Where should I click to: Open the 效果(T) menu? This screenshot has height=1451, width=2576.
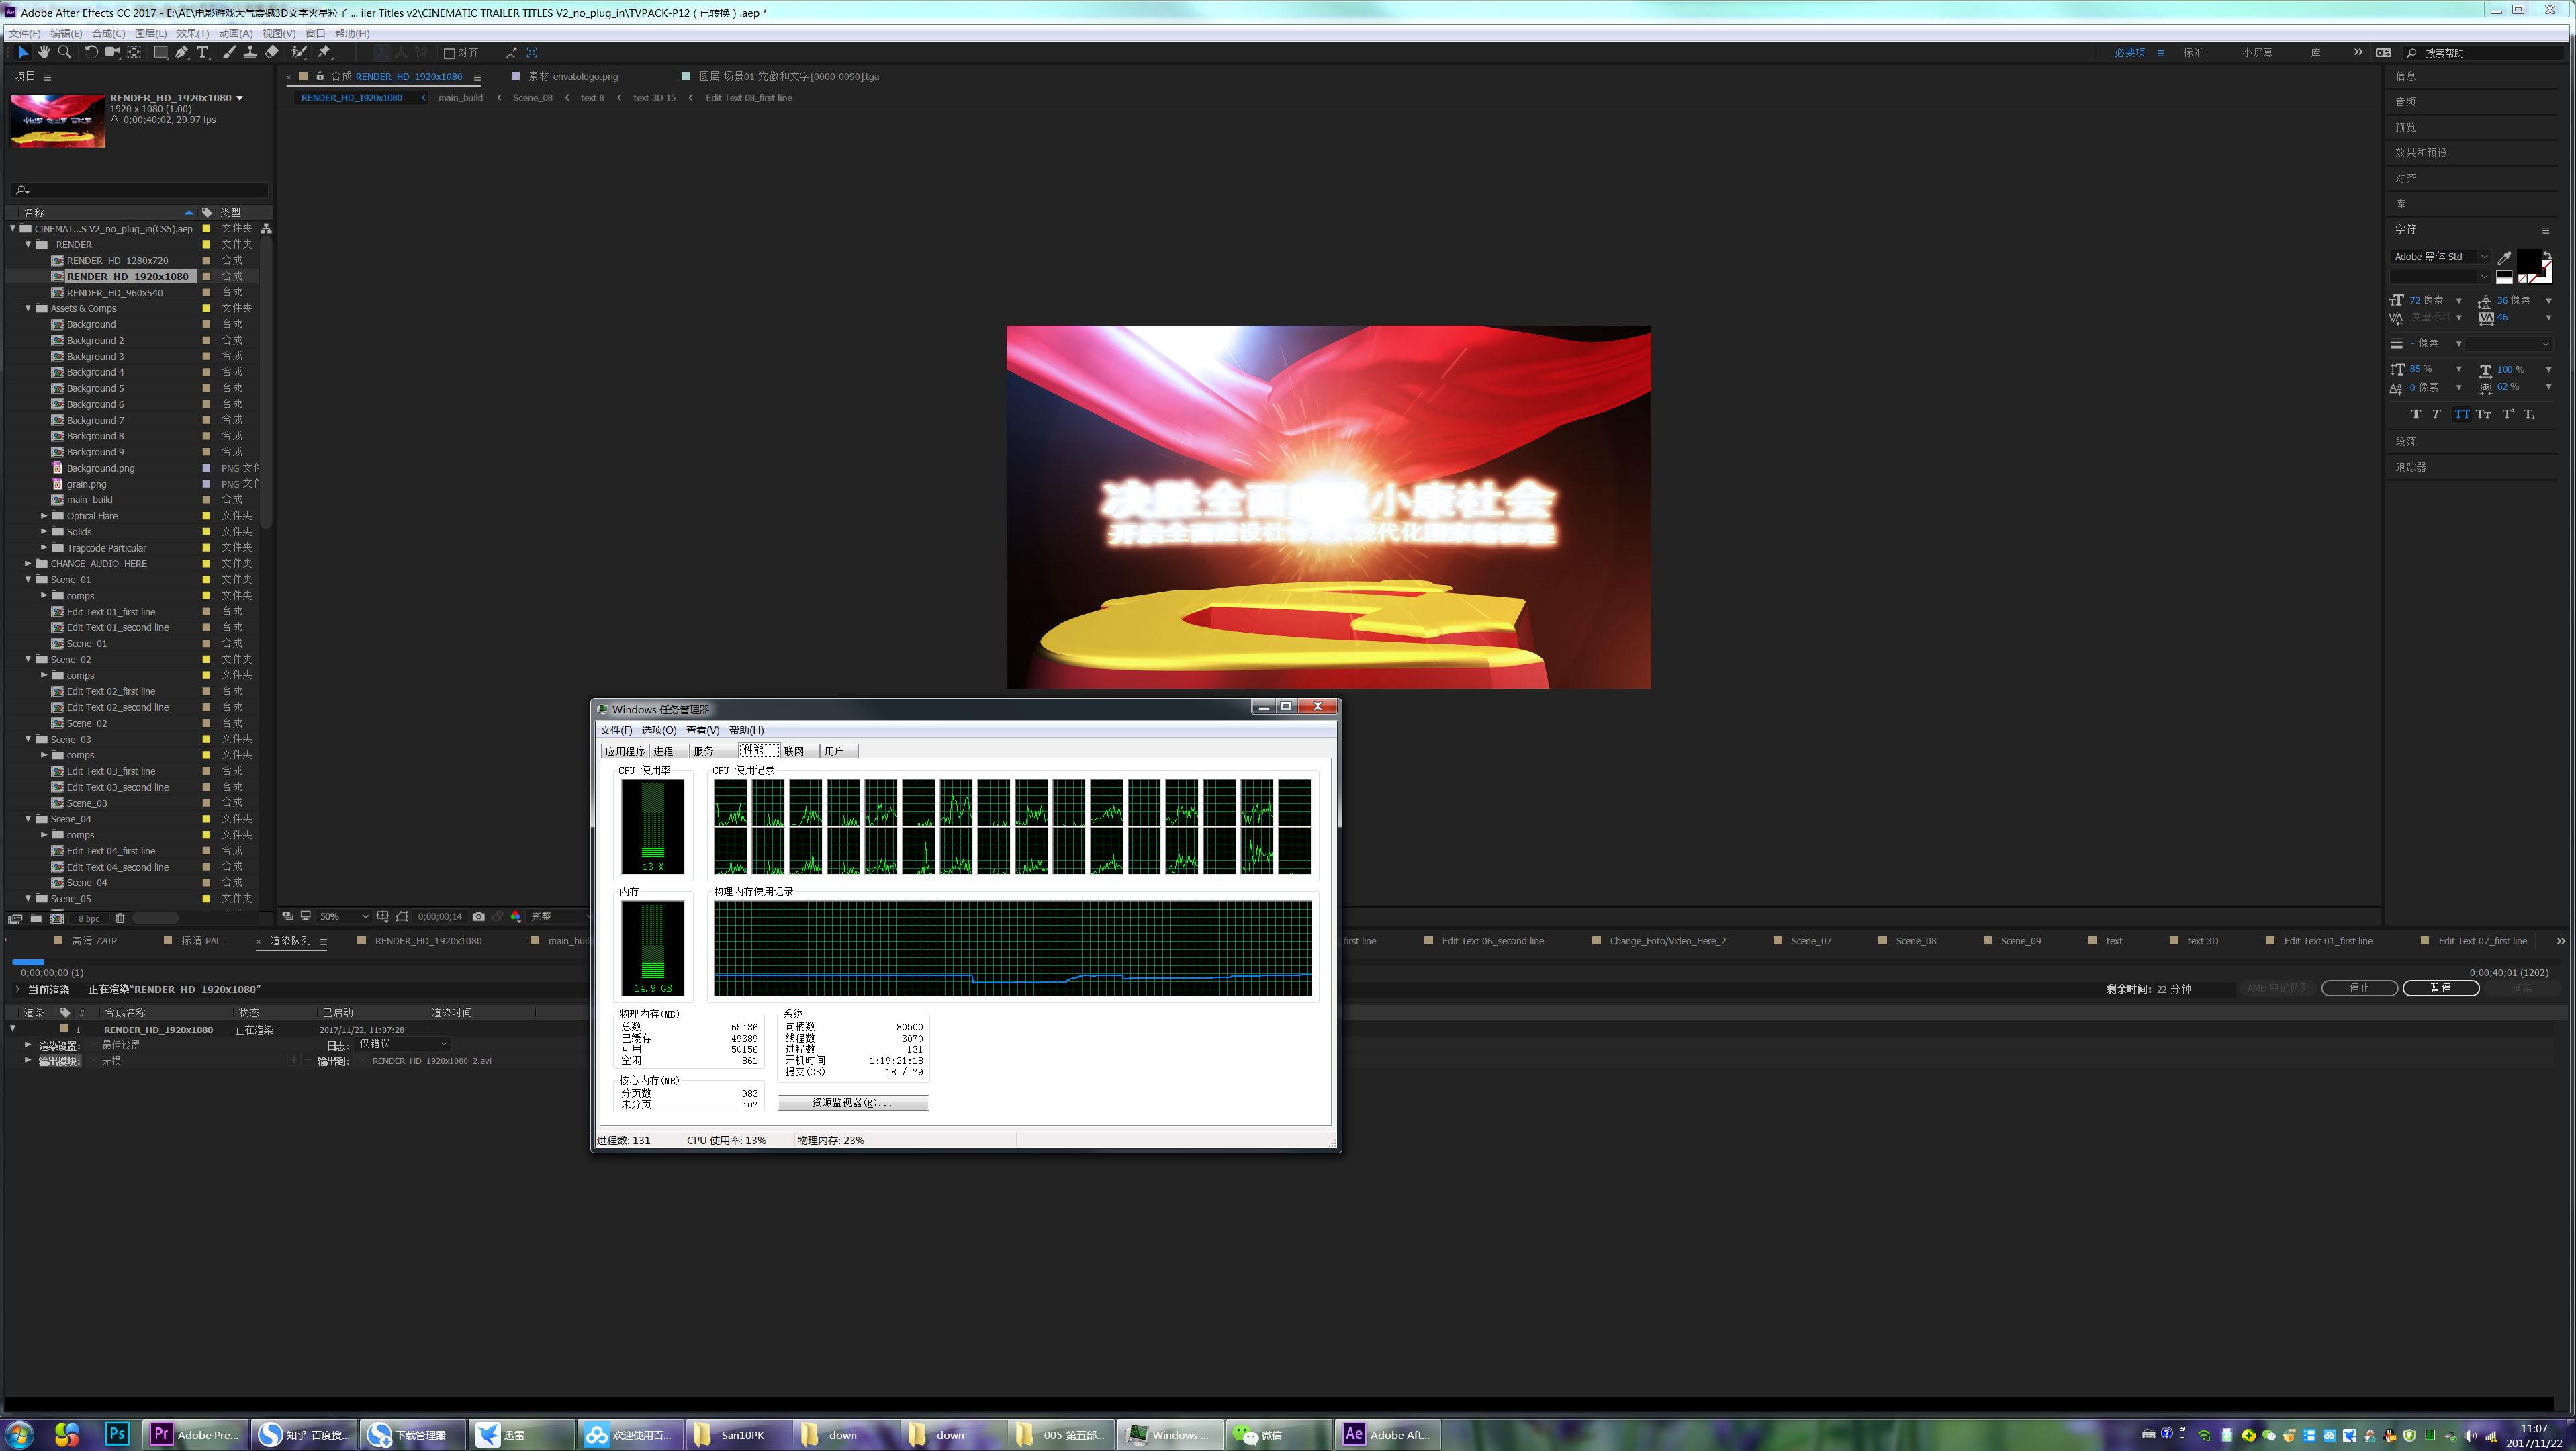tap(192, 33)
